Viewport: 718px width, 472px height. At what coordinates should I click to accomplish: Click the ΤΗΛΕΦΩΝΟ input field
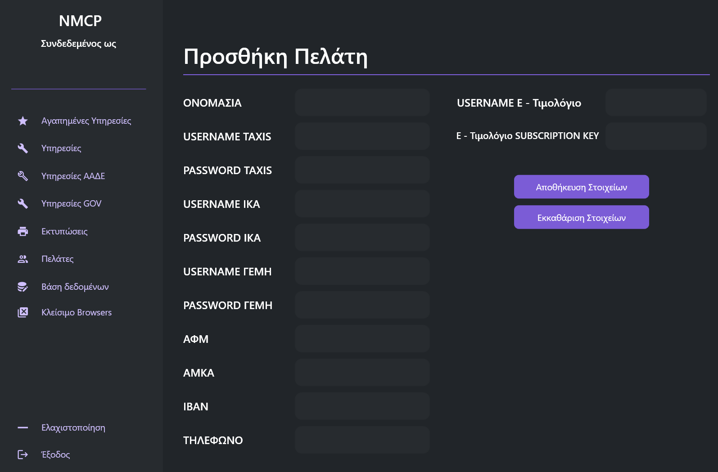tap(362, 440)
